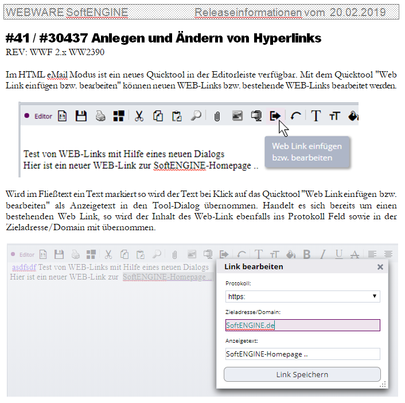Click the large T font icon in the bright editor toolbar
Image resolution: width=405 pixels, height=403 pixels.
[x=316, y=115]
